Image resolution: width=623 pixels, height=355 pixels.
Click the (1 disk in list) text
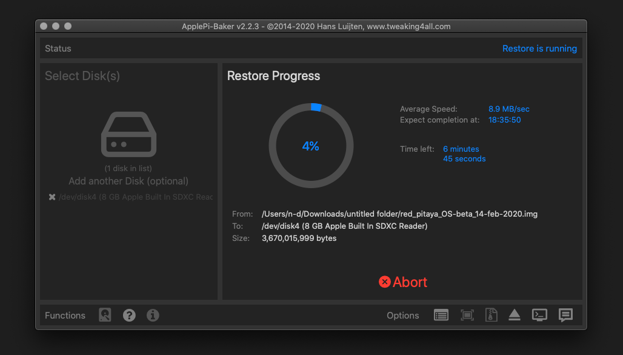pos(128,168)
